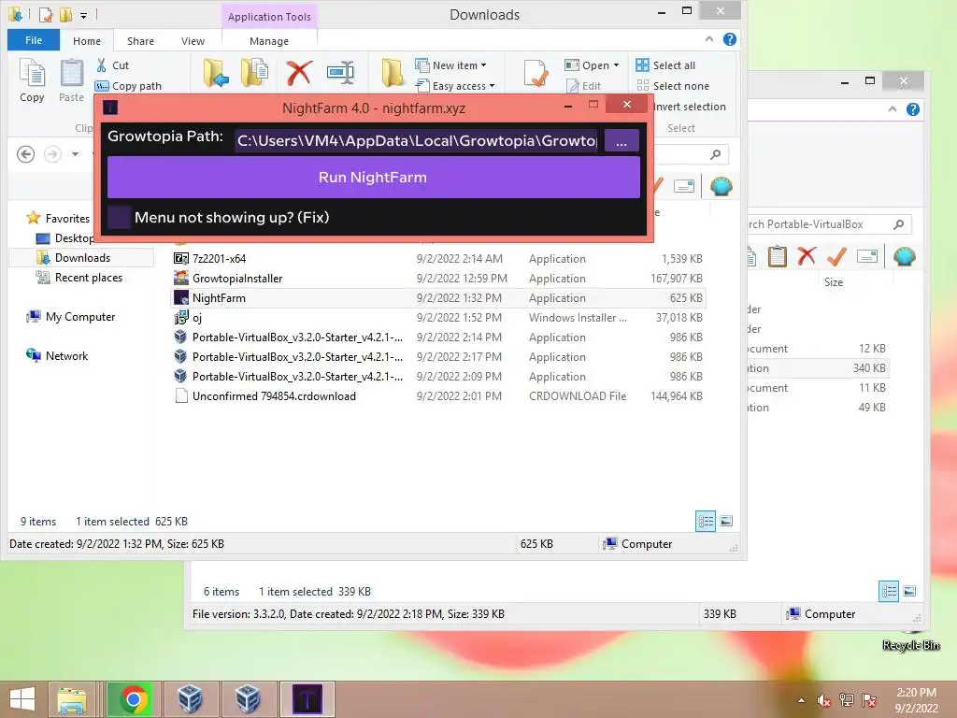Switch to the Share ribbon tab
This screenshot has width=957, height=718.
(140, 41)
